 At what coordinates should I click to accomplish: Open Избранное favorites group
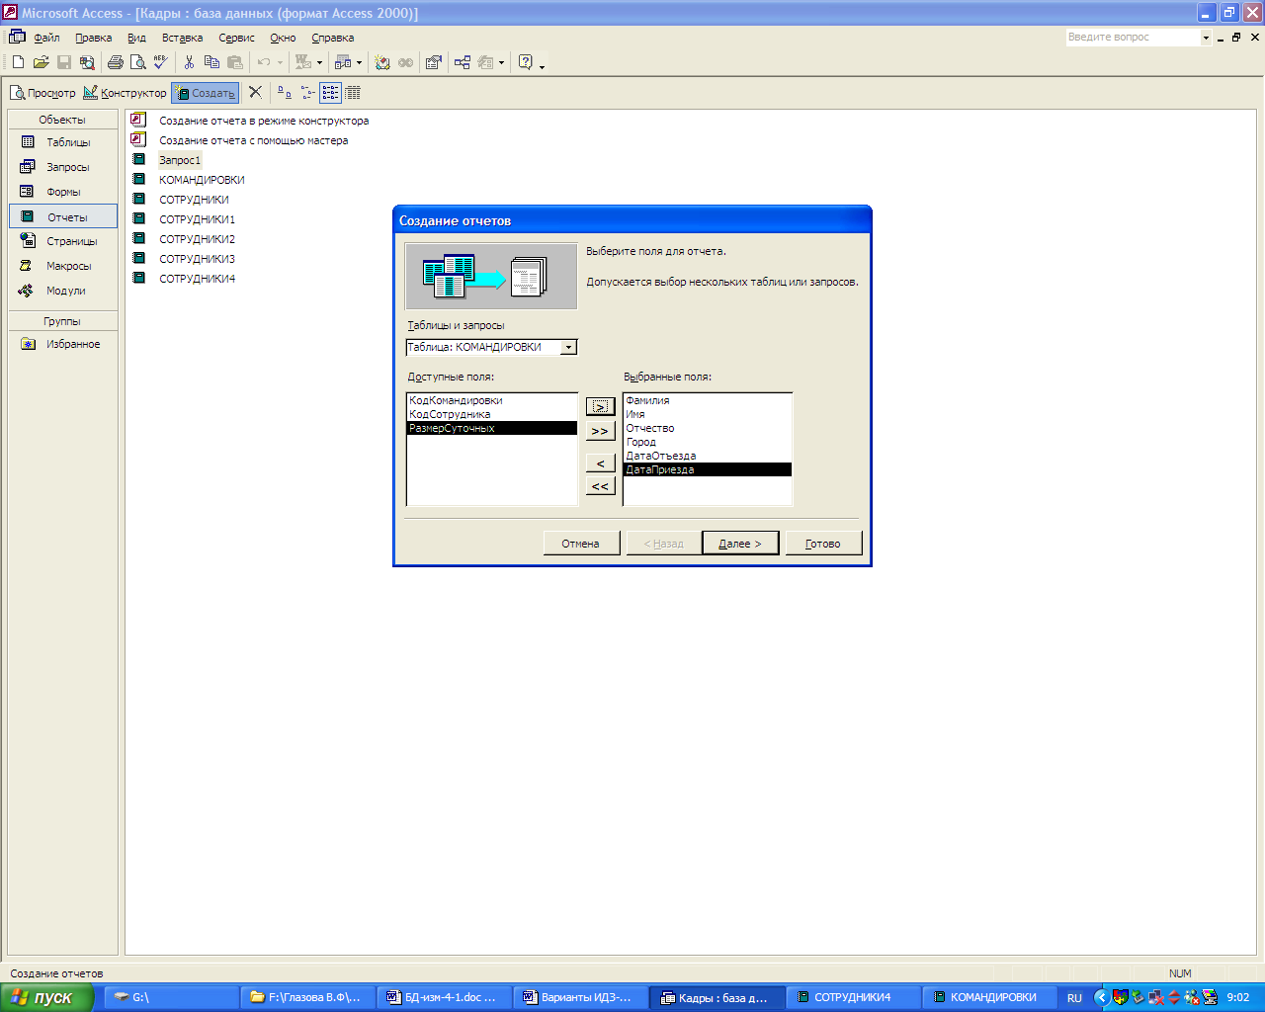pyautogui.click(x=63, y=344)
